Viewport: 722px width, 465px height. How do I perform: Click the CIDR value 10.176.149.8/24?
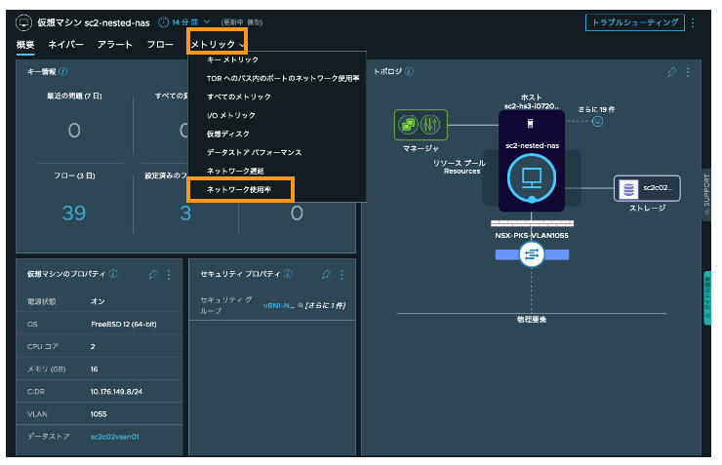(x=116, y=392)
